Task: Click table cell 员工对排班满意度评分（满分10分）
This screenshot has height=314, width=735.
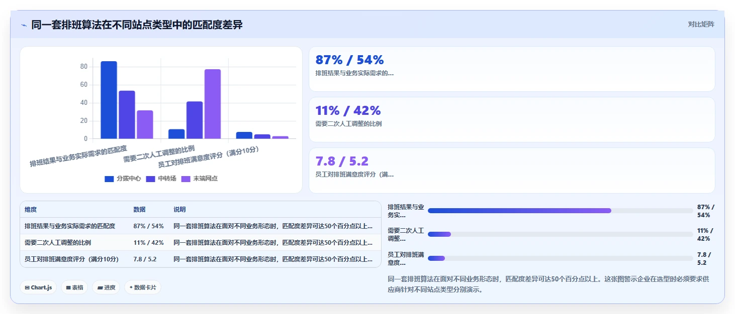Action: tap(72, 259)
